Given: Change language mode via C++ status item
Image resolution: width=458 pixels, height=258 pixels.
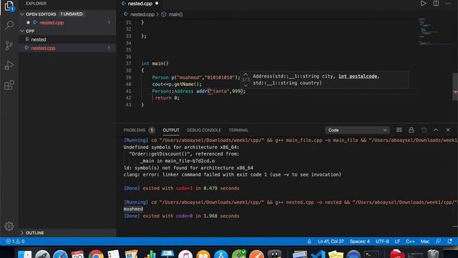Looking at the screenshot, I should coord(410,242).
